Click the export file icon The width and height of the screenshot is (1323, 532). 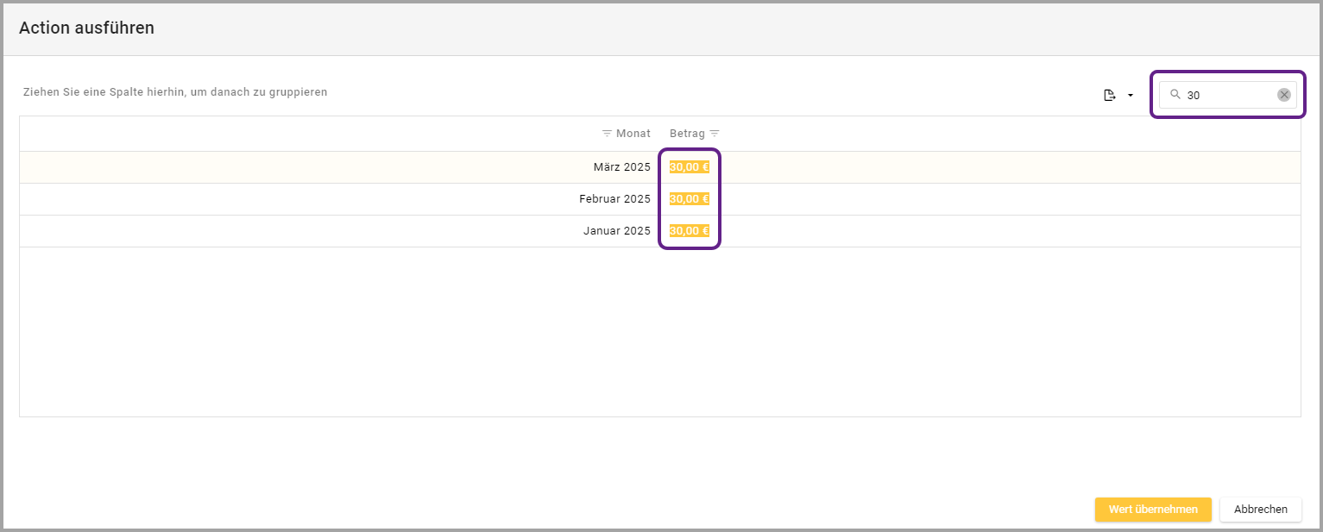[x=1110, y=95]
